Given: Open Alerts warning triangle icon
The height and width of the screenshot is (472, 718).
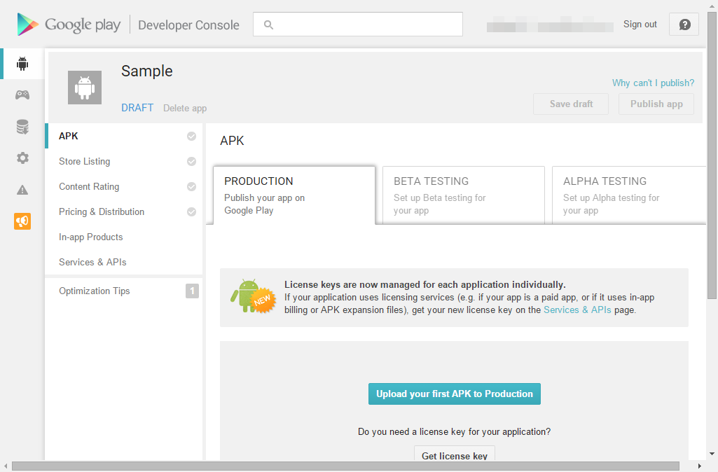Looking at the screenshot, I should point(22,190).
